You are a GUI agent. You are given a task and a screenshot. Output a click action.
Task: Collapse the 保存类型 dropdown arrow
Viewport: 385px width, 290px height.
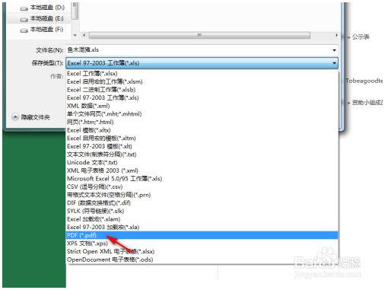coord(334,63)
